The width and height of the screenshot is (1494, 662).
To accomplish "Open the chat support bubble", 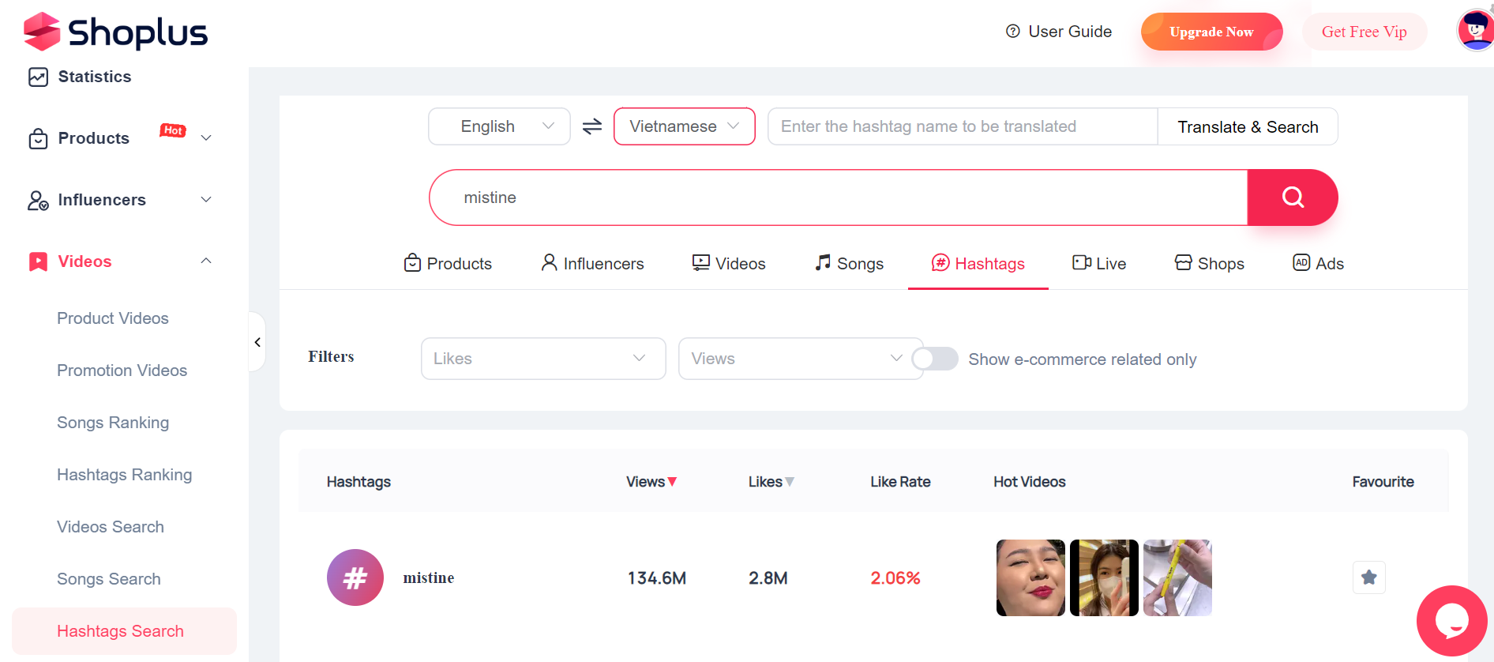I will [x=1451, y=621].
